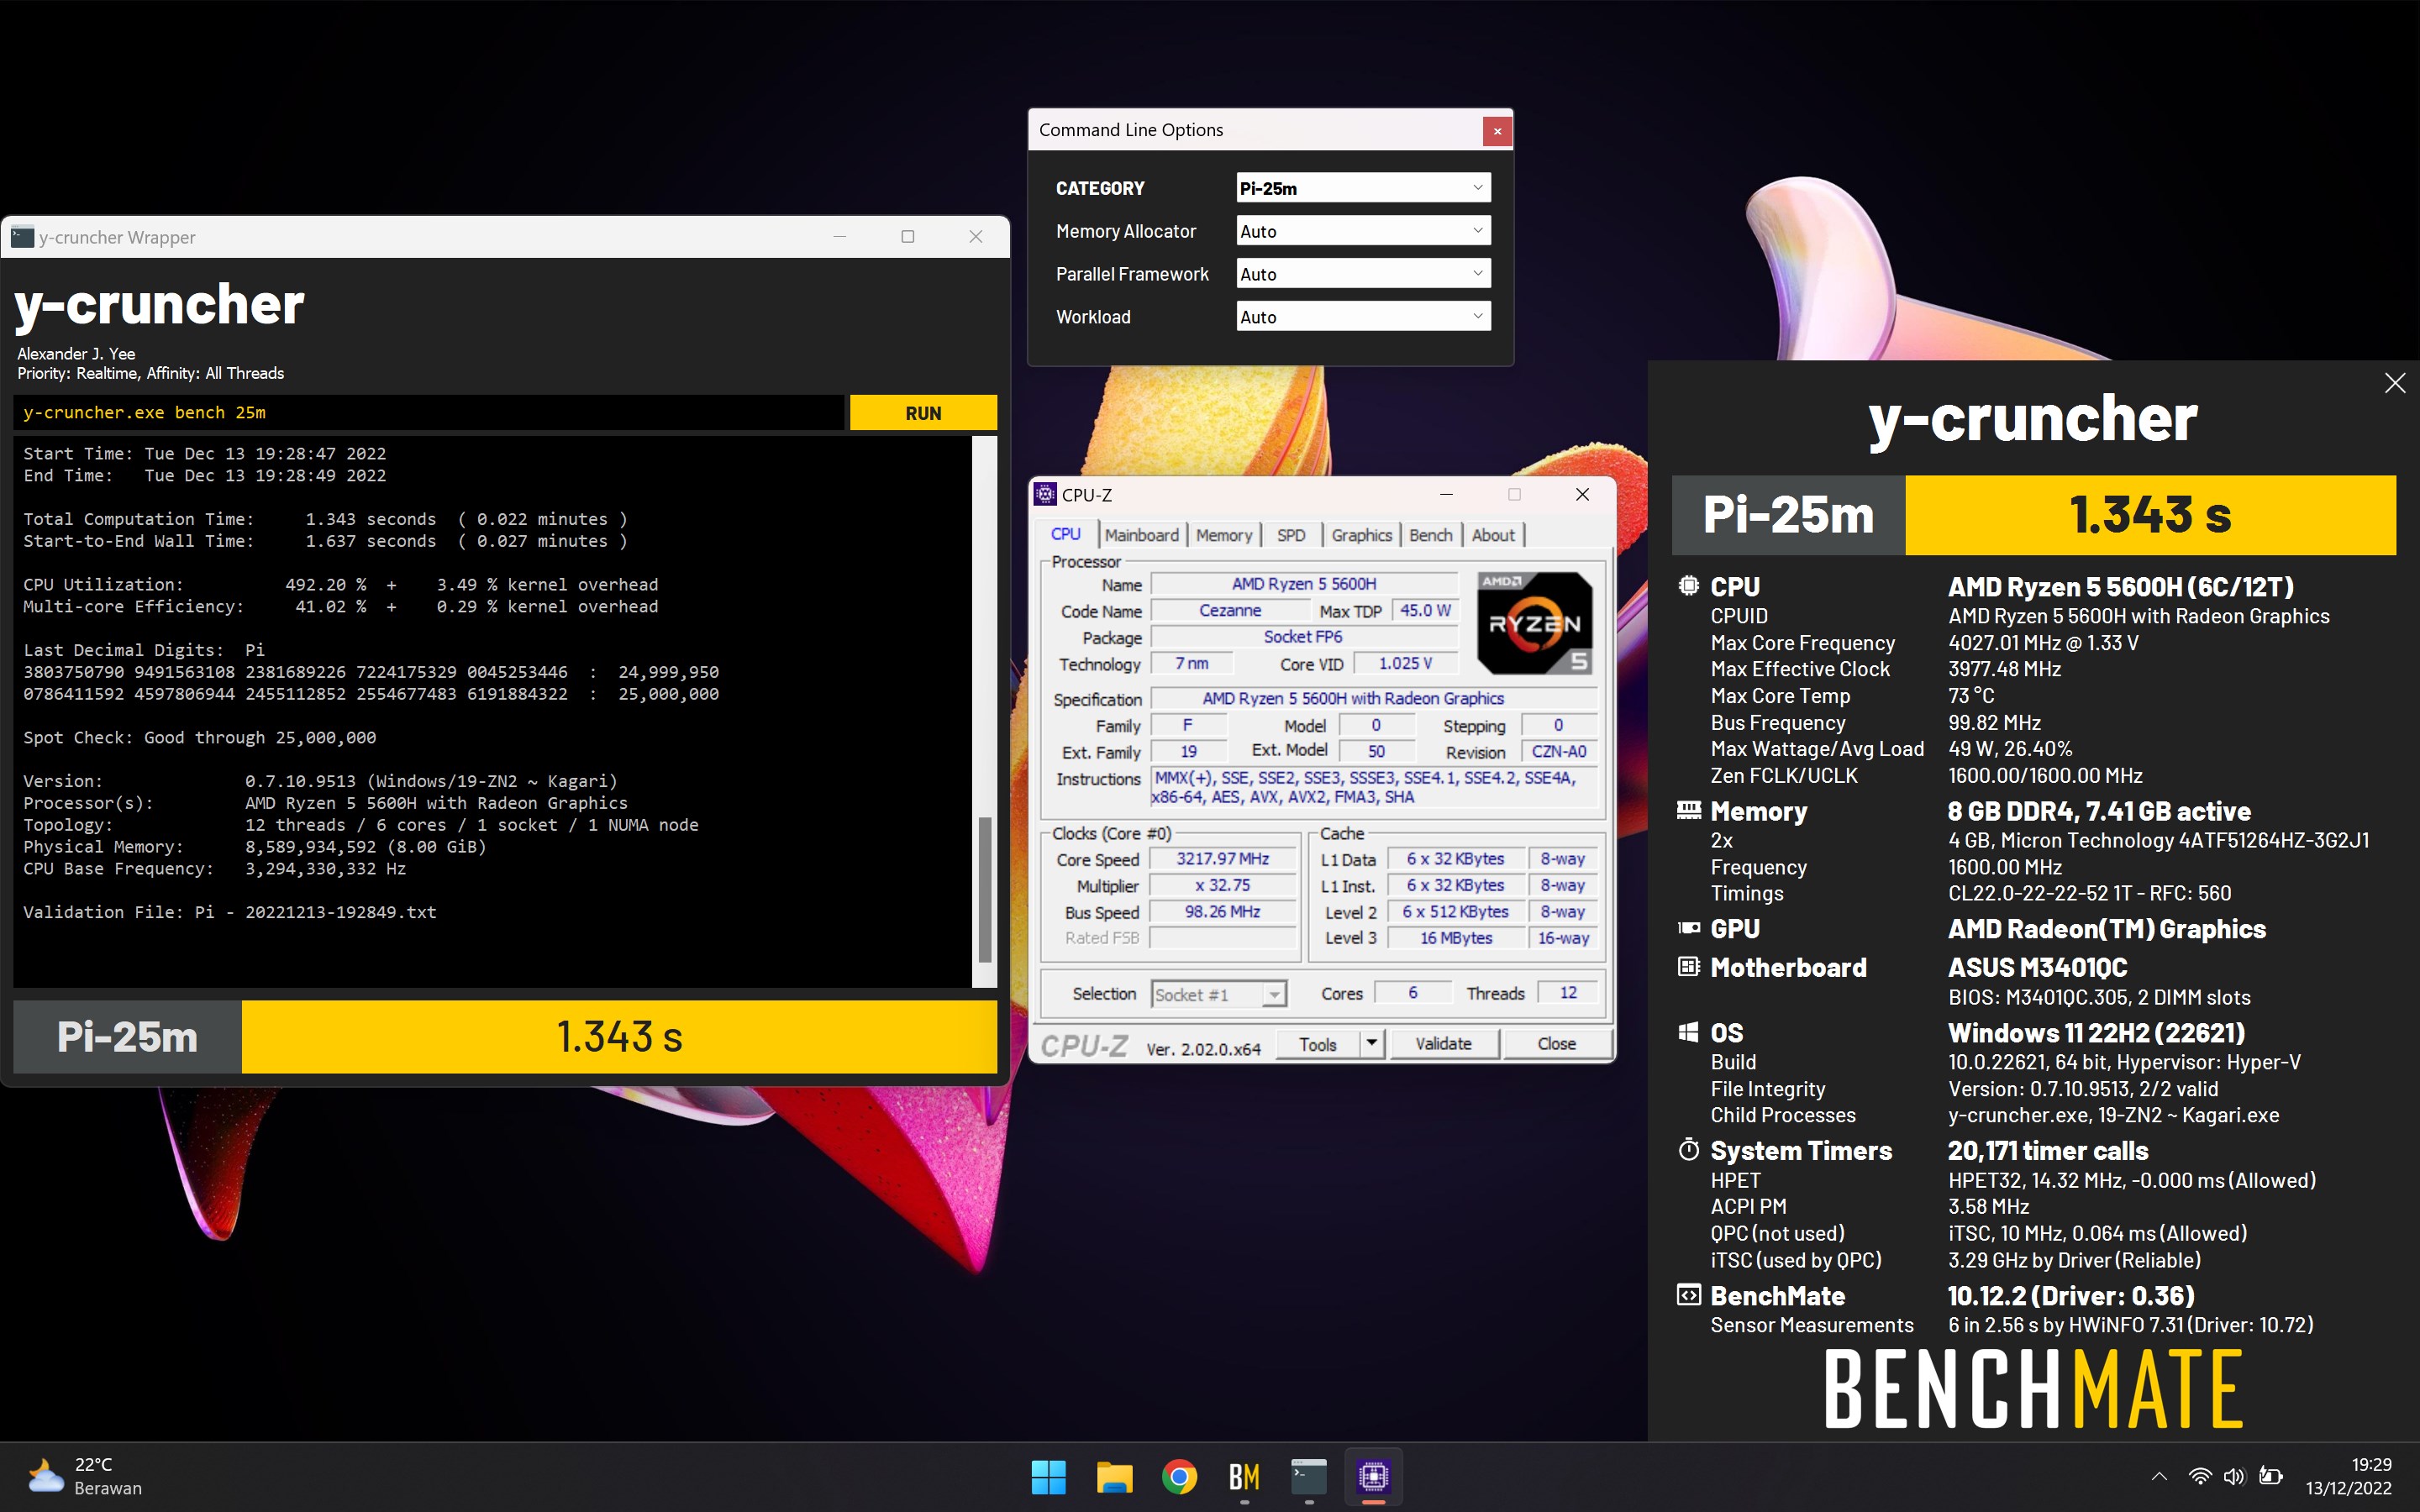
Task: Click the y-cruncher Wrapper title bar icon
Action: point(22,237)
